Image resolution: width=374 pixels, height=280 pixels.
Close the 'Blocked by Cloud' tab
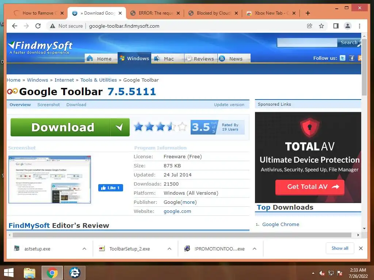236,13
